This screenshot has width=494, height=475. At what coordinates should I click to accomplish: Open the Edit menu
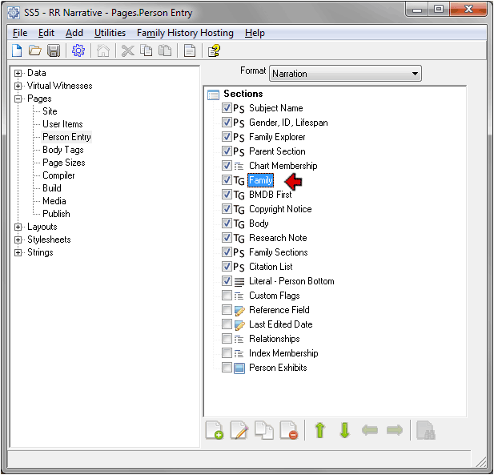(46, 33)
